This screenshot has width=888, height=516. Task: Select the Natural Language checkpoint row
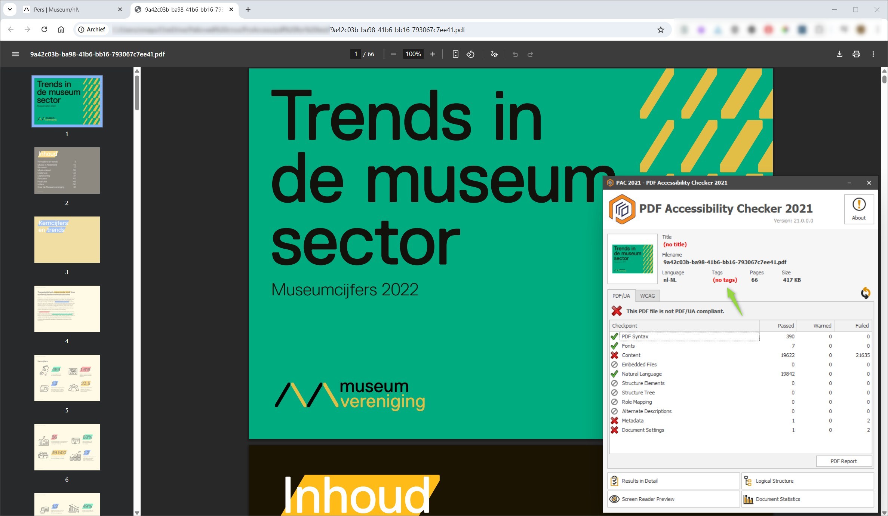coord(741,374)
